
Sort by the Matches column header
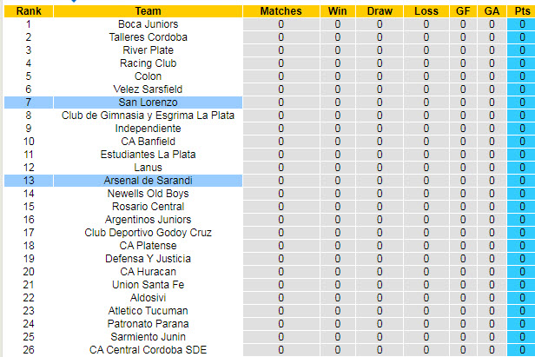281,10
